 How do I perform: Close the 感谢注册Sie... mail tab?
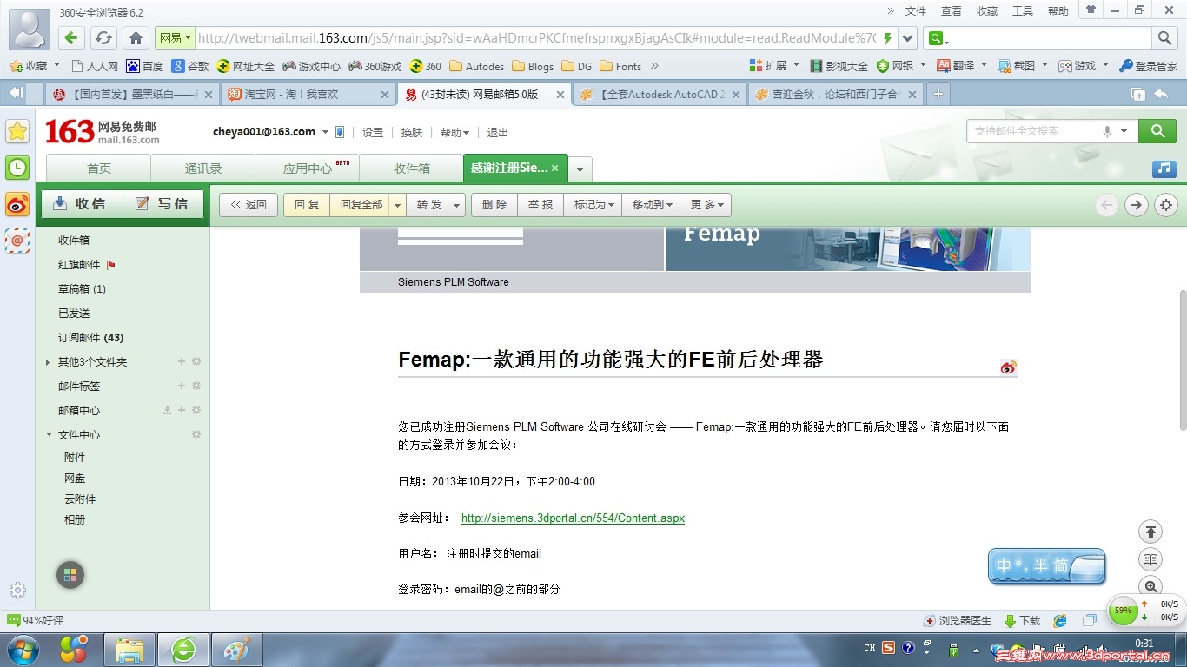pyautogui.click(x=554, y=168)
